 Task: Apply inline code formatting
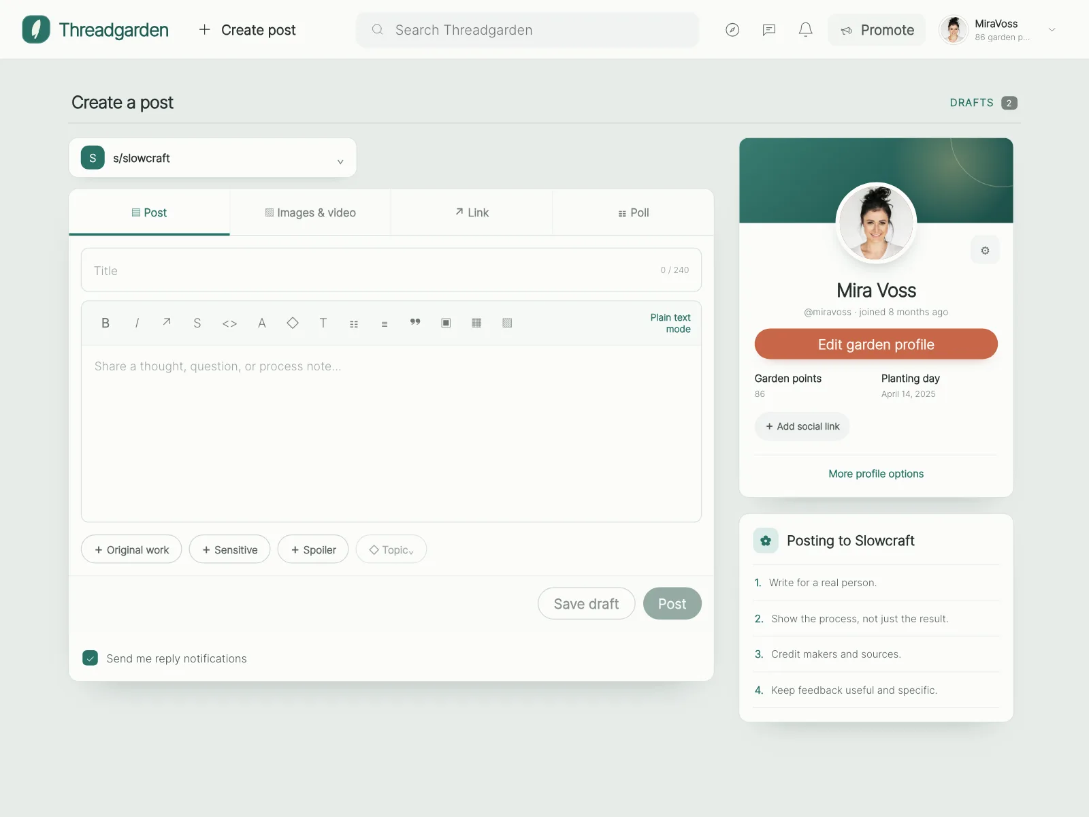(229, 323)
